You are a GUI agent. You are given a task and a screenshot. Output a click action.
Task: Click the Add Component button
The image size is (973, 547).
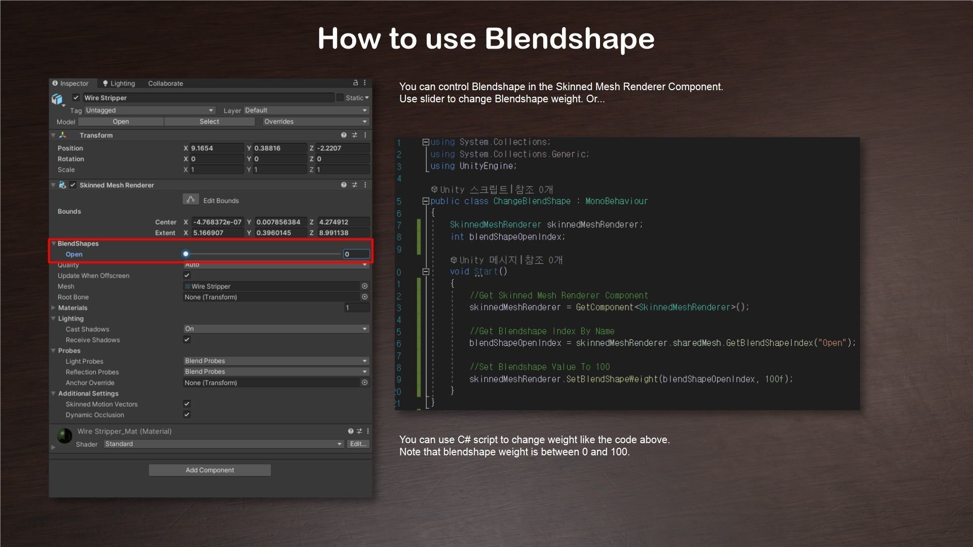tap(210, 470)
